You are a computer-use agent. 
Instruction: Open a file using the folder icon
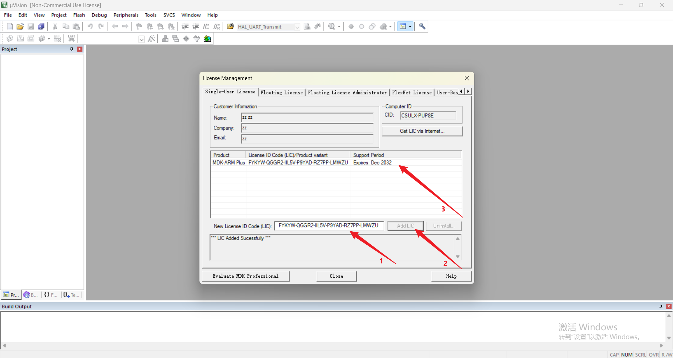point(20,26)
